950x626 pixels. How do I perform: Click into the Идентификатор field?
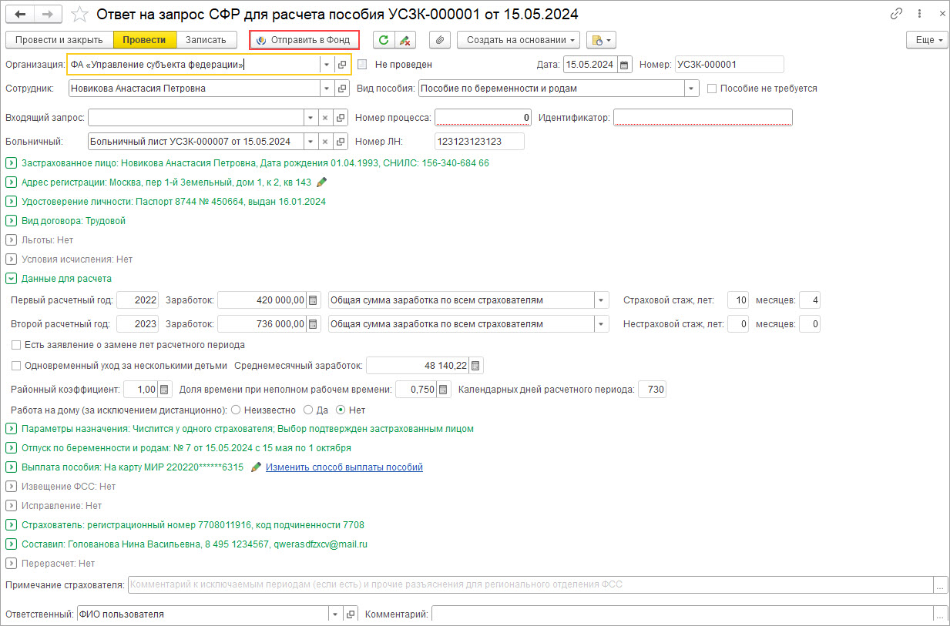[703, 118]
